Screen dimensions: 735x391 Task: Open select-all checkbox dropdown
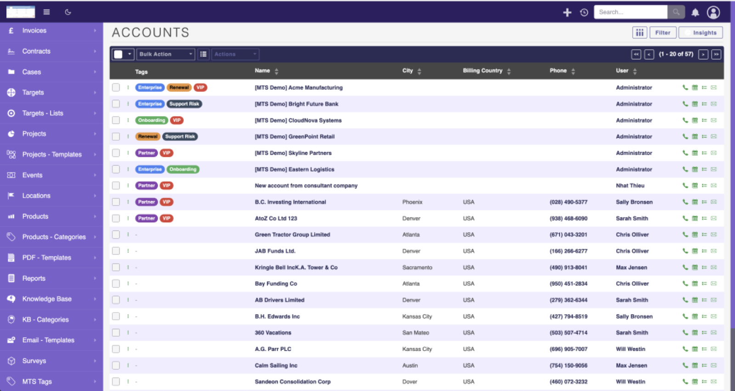(130, 54)
